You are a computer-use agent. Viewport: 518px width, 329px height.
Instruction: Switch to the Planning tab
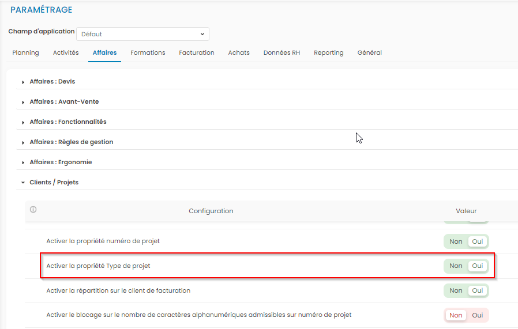click(x=26, y=53)
